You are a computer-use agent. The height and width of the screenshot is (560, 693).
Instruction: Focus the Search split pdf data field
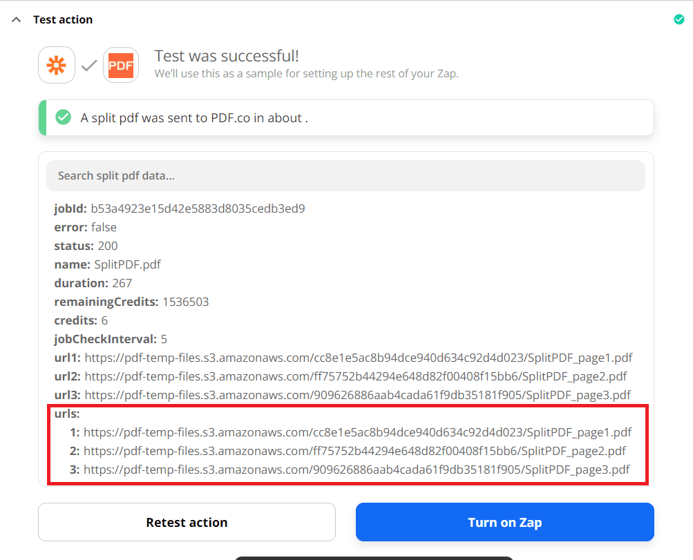(345, 175)
